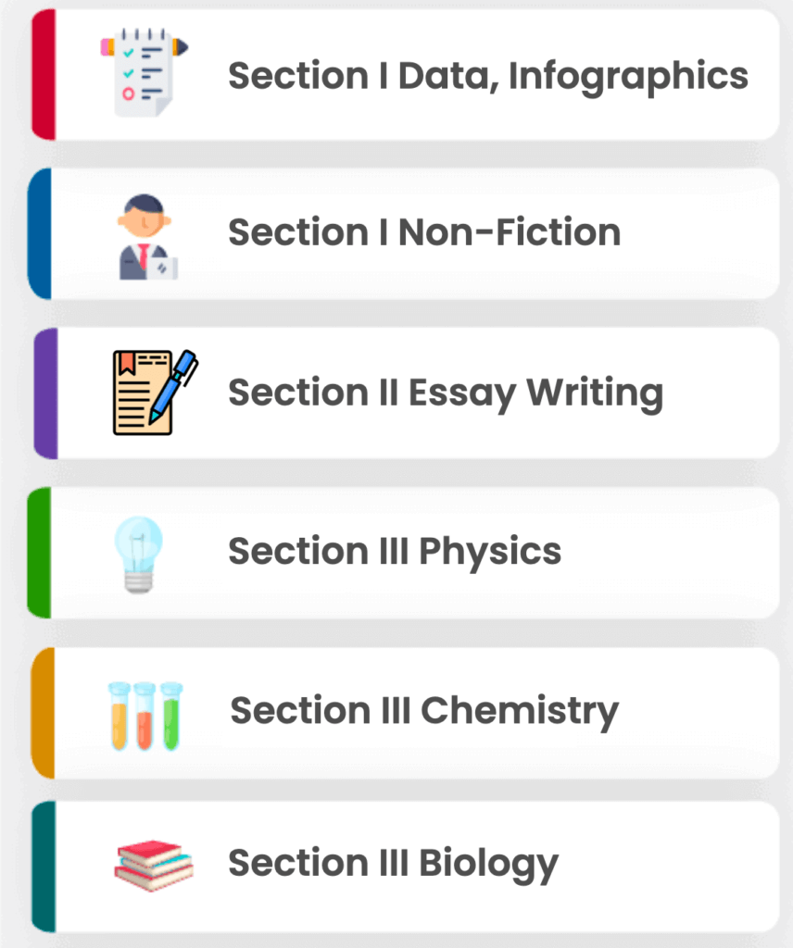Click the teal stripe on Biology card
Screen dimensions: 793x948
pos(44,867)
